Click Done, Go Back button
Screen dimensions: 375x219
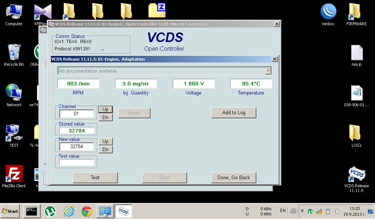tap(234, 177)
